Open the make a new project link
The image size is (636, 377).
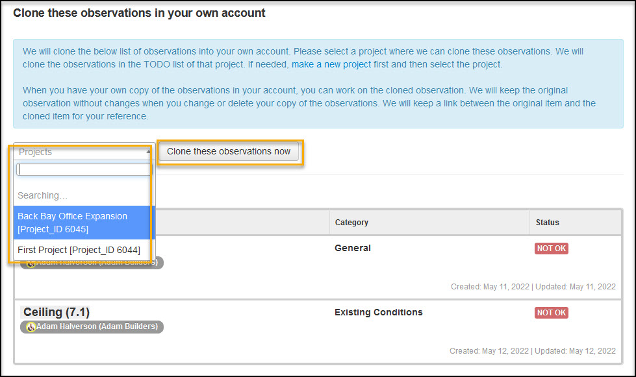(331, 64)
